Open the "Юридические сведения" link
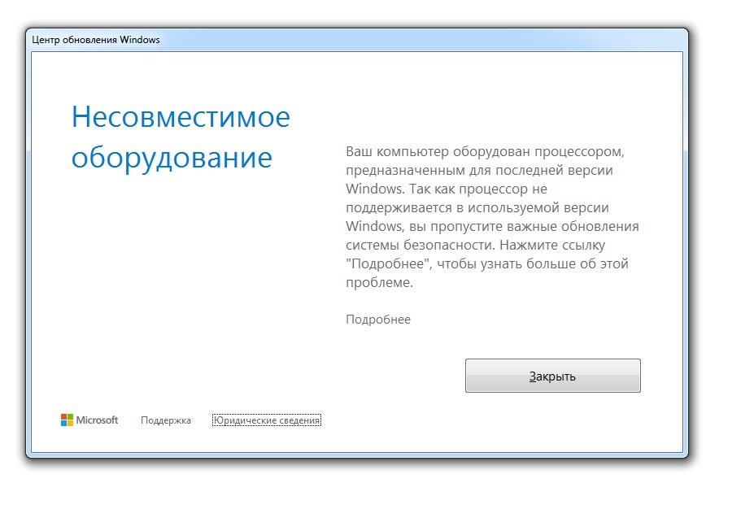The image size is (754, 509). 267,420
